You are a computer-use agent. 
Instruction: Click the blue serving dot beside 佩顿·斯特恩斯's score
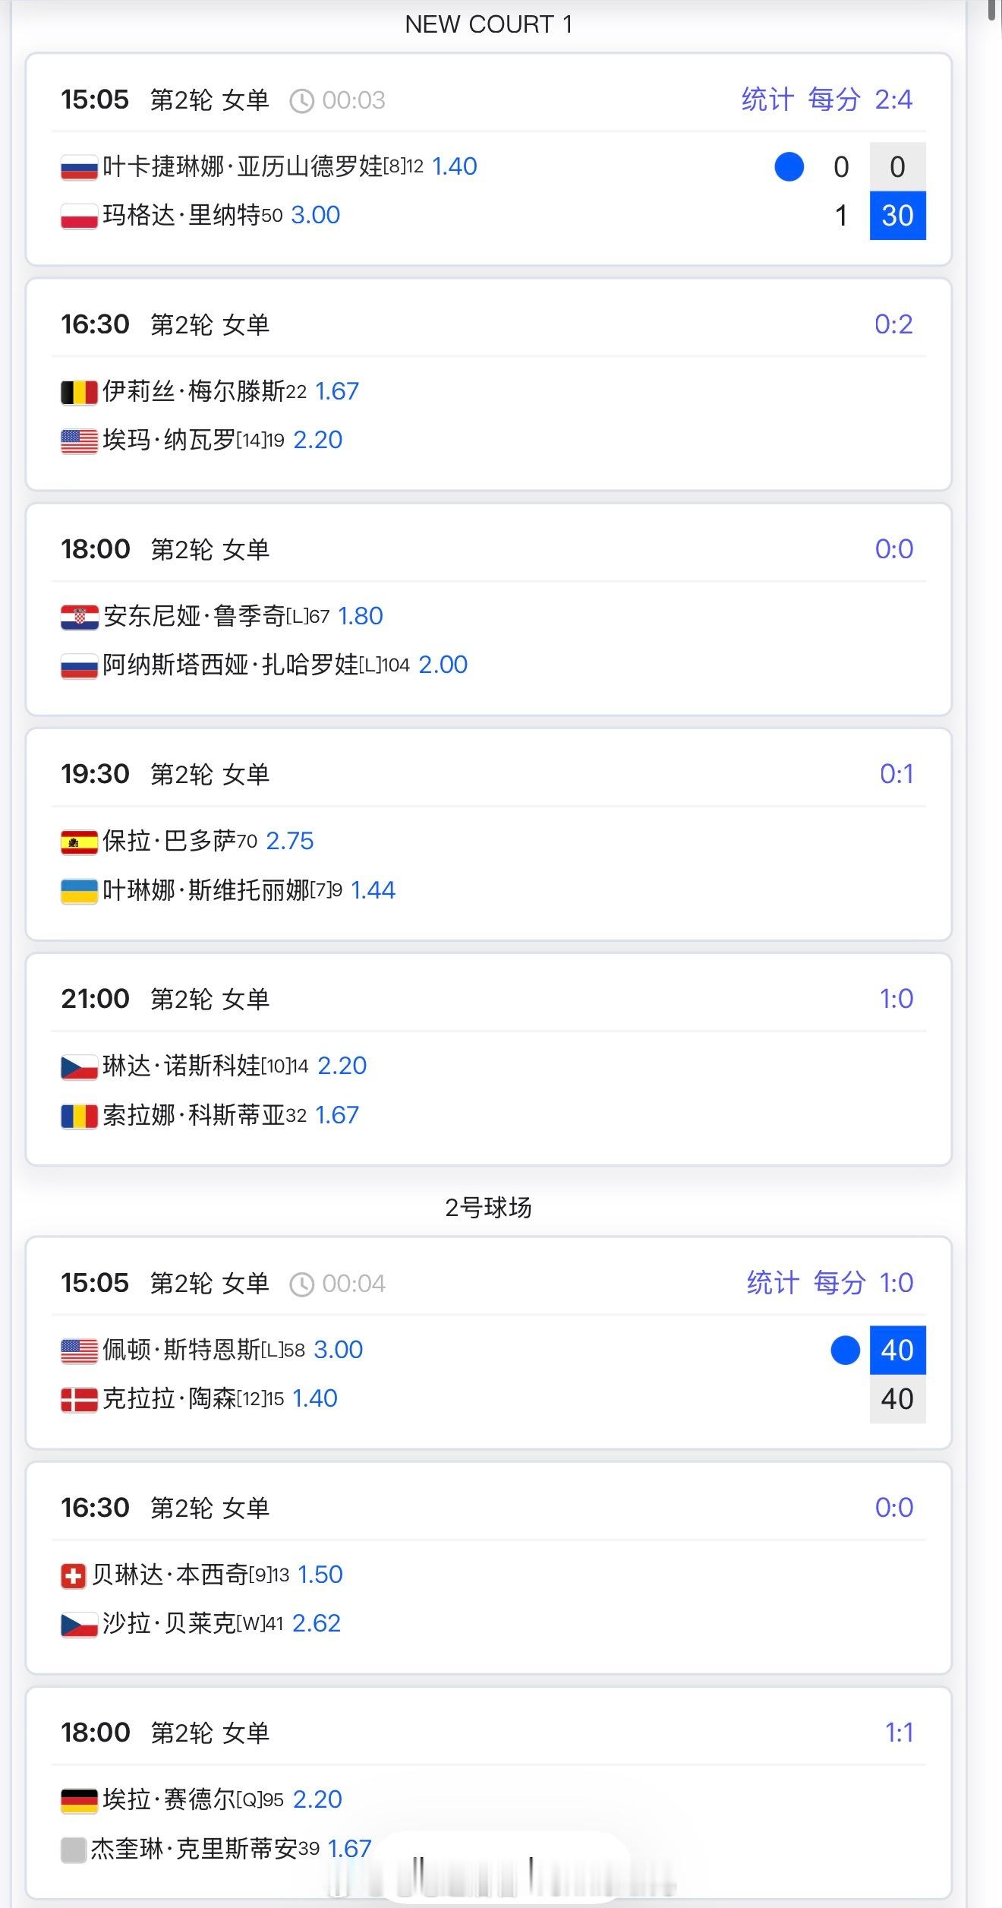(x=845, y=1350)
